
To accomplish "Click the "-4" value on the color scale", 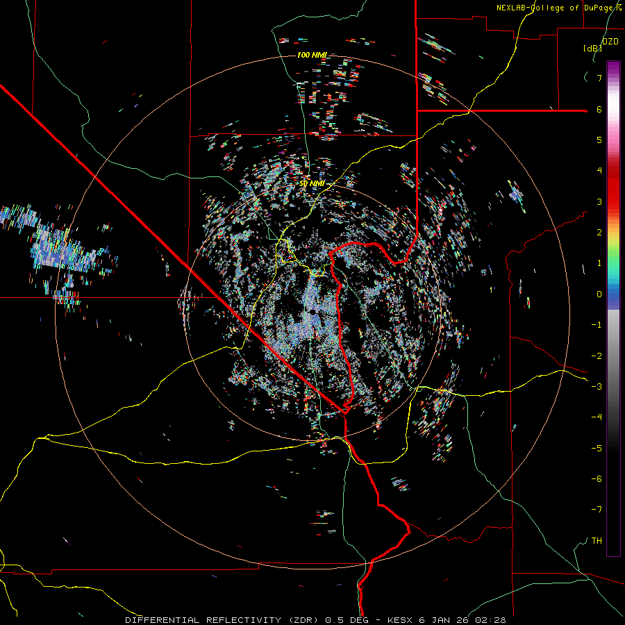I will point(597,417).
